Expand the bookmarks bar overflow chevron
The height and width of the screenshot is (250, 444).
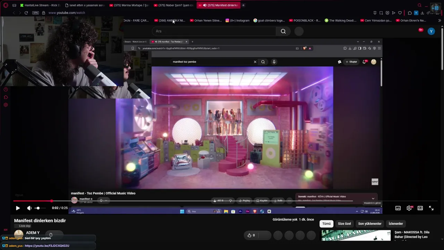(439, 20)
